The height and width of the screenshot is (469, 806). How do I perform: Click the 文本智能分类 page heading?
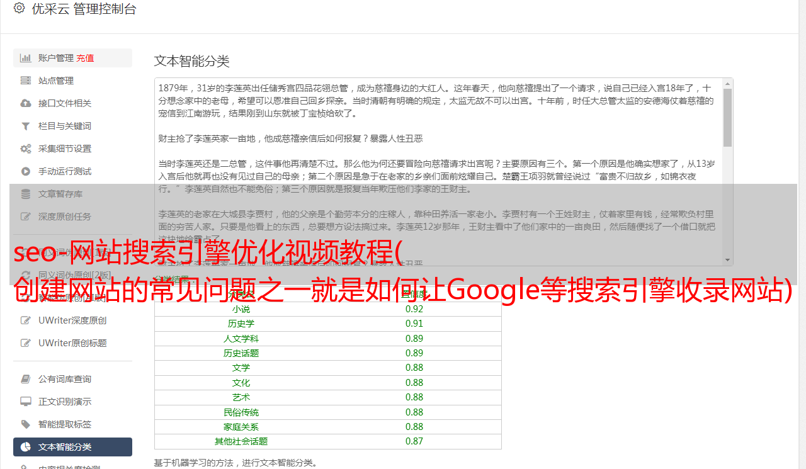(192, 61)
